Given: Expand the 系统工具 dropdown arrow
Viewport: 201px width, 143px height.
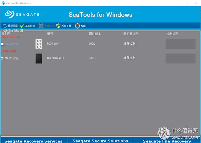Looking at the screenshot, I should 73,26.
